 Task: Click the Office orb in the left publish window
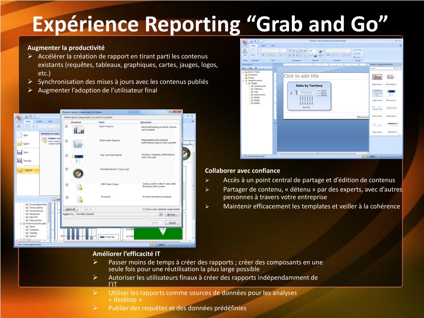point(19,118)
